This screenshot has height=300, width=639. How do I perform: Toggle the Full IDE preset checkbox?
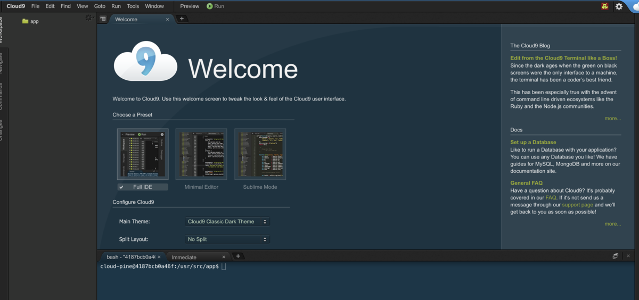(121, 187)
